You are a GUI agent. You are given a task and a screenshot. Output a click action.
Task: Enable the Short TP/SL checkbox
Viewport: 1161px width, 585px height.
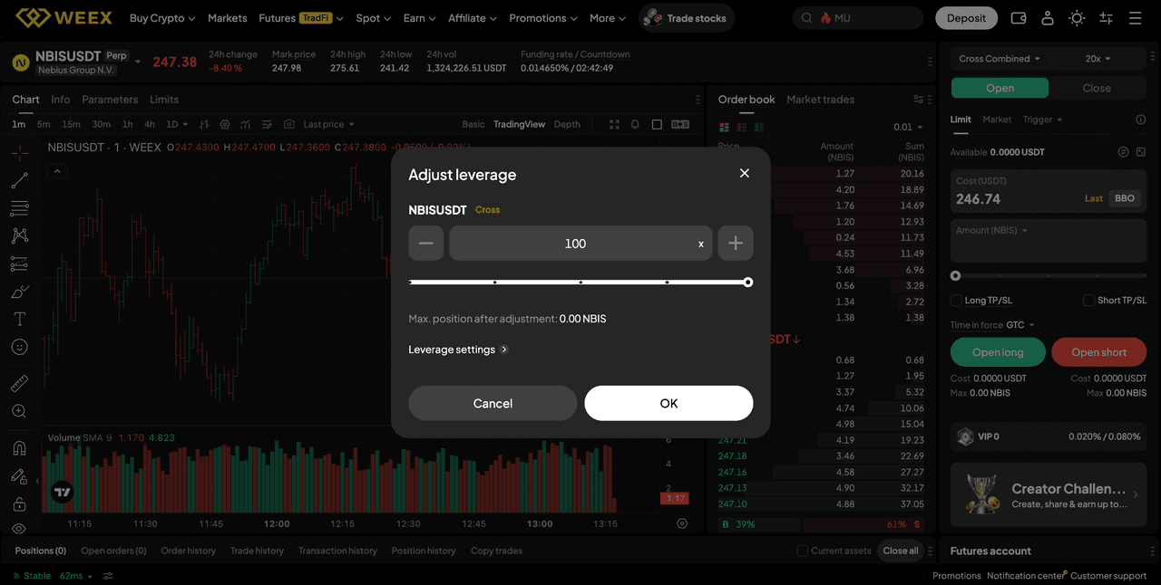(1089, 300)
